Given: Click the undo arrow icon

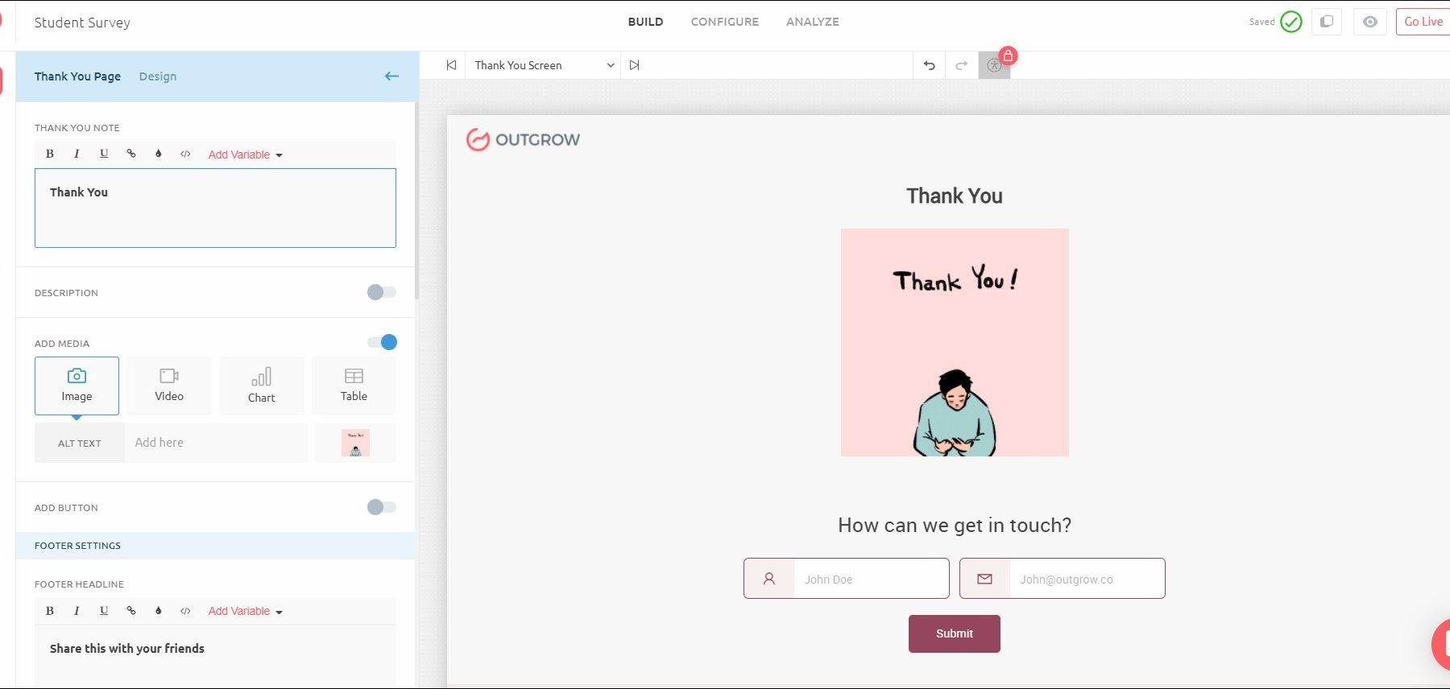Looking at the screenshot, I should [929, 65].
